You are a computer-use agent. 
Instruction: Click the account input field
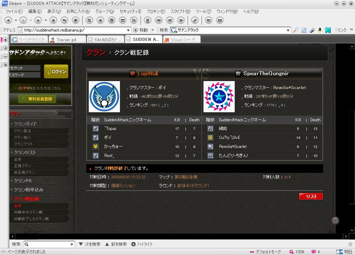click(25, 68)
